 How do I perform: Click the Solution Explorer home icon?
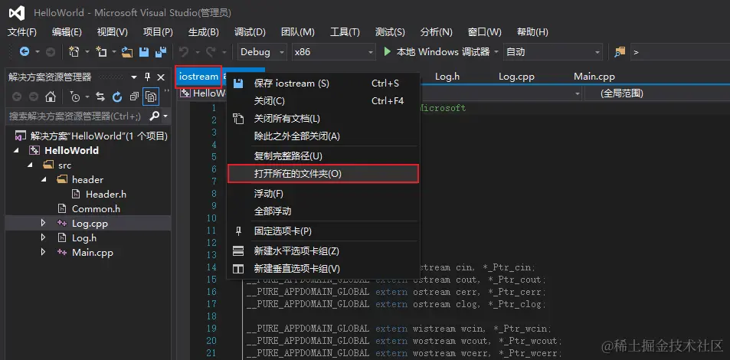(x=51, y=97)
